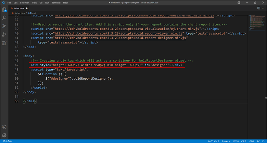The image size is (267, 143).
Task: Open the Extensions view
Action: [x=4, y=43]
